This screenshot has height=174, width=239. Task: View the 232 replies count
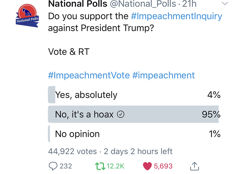pos(66,166)
